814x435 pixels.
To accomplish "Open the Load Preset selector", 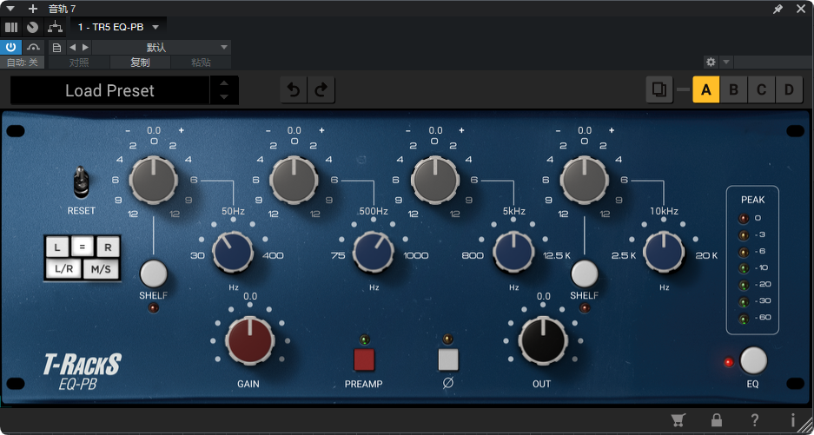I will coord(110,90).
